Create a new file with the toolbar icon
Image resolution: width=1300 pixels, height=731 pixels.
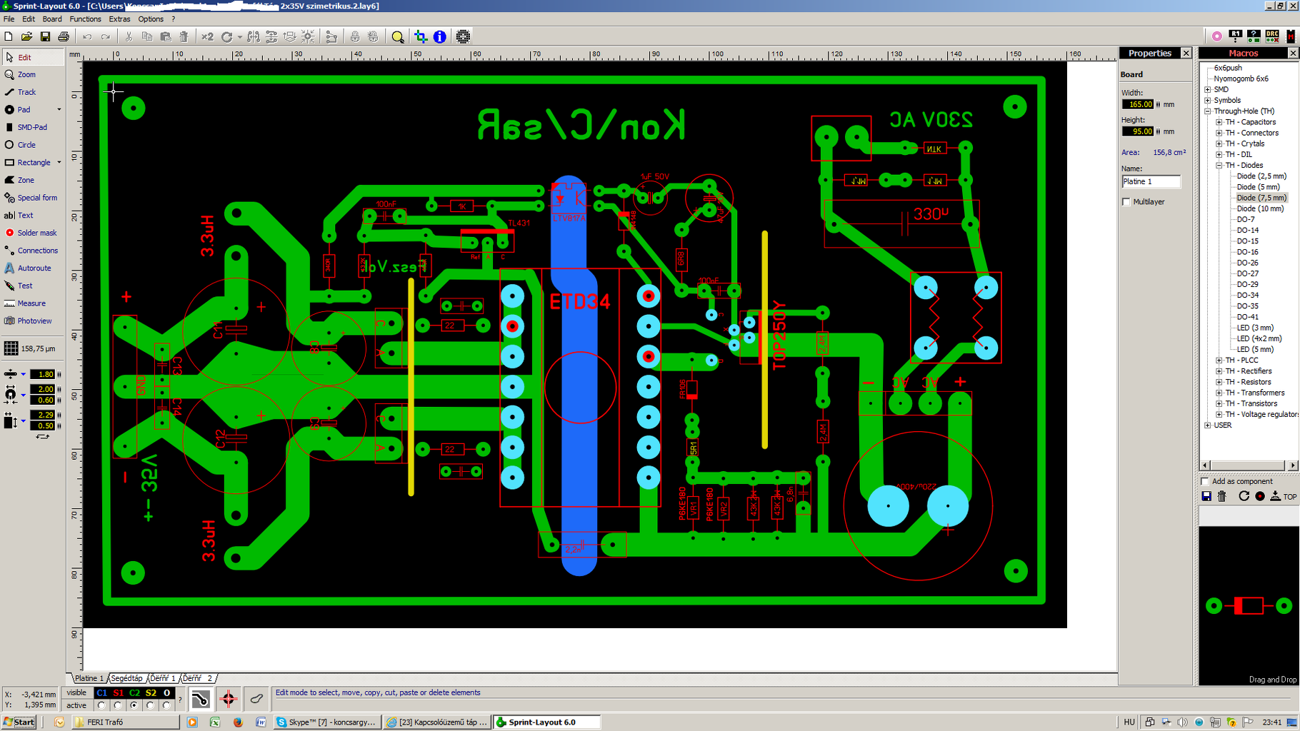tap(9, 36)
